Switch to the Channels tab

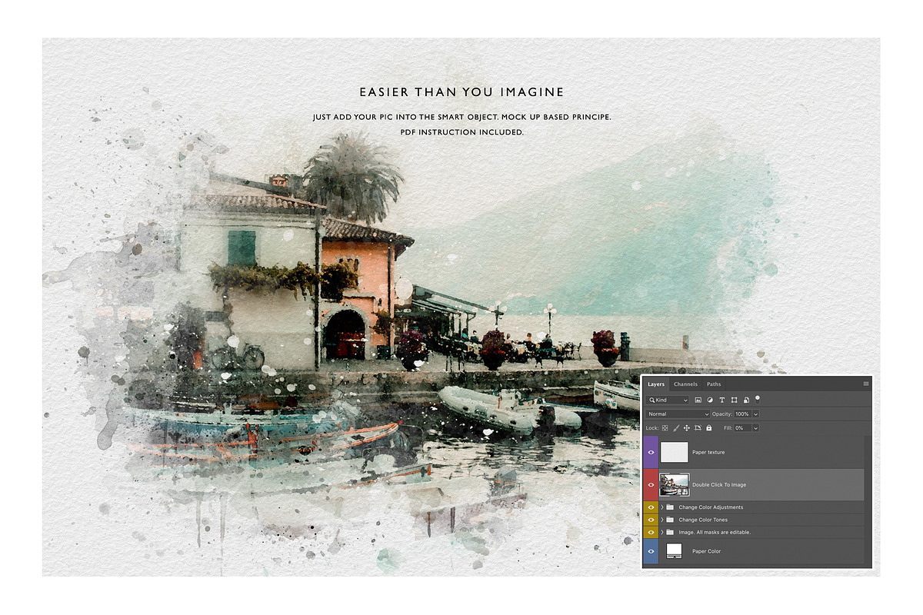pyautogui.click(x=685, y=384)
